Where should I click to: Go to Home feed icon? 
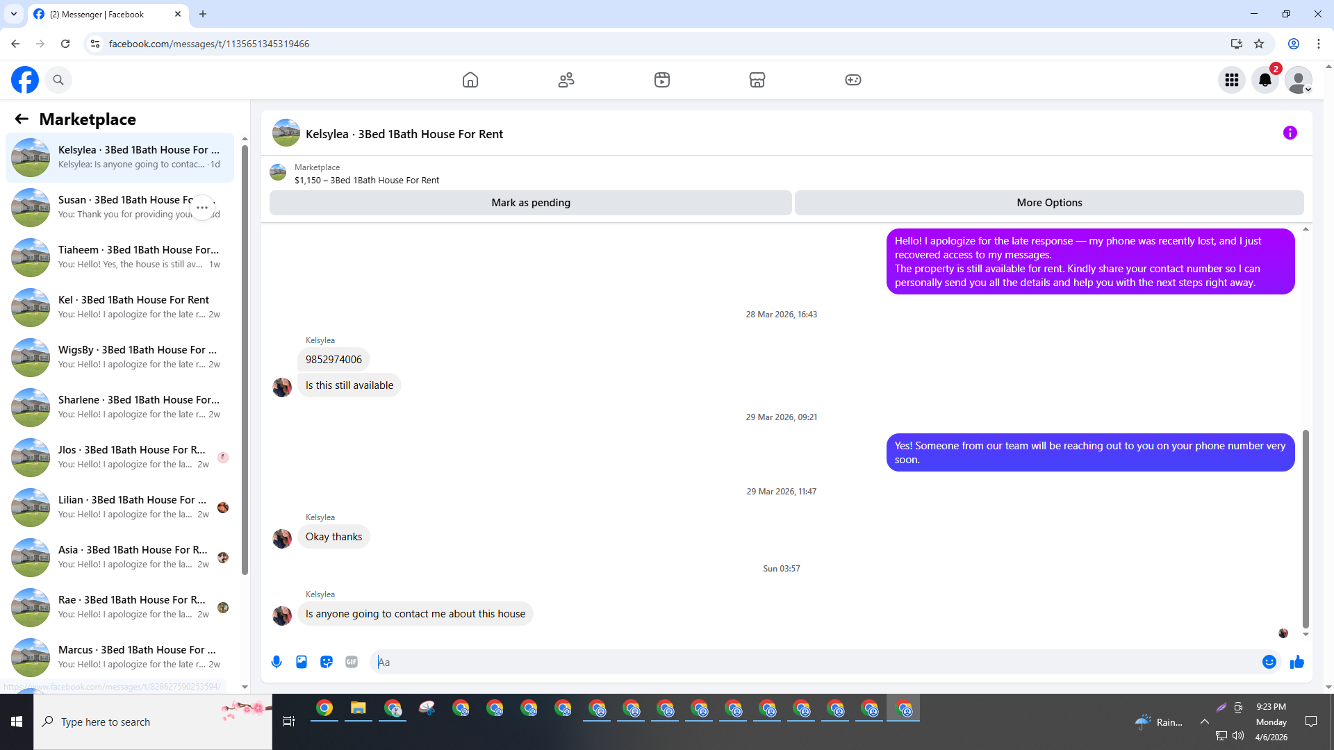pyautogui.click(x=470, y=80)
